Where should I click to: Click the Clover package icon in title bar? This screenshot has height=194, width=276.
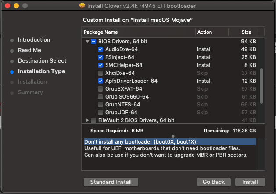82,6
